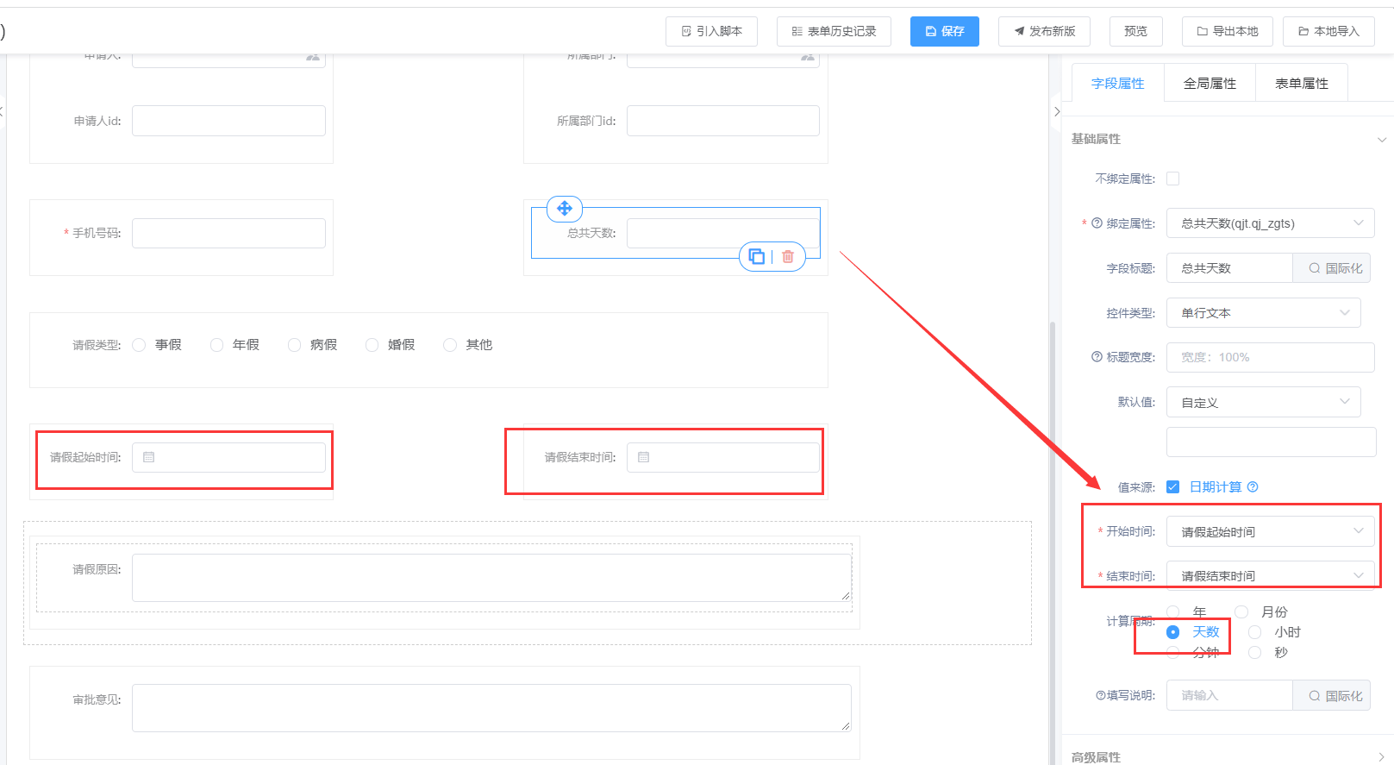Uncheck the 日期计算 checkbox
The height and width of the screenshot is (765, 1394).
click(x=1172, y=487)
